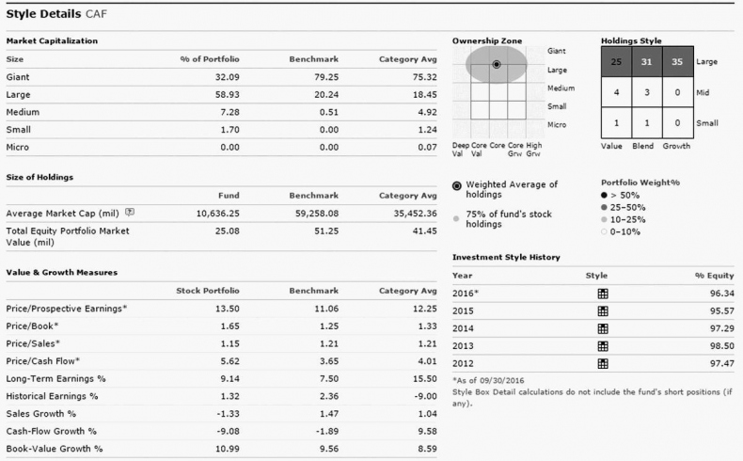Select the Large Blend cell showing 31

[647, 62]
